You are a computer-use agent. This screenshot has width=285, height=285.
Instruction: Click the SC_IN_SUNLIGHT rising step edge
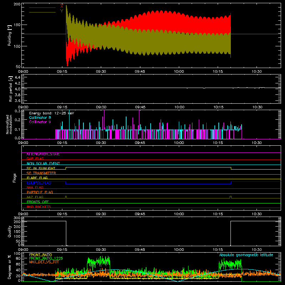(x=66, y=168)
